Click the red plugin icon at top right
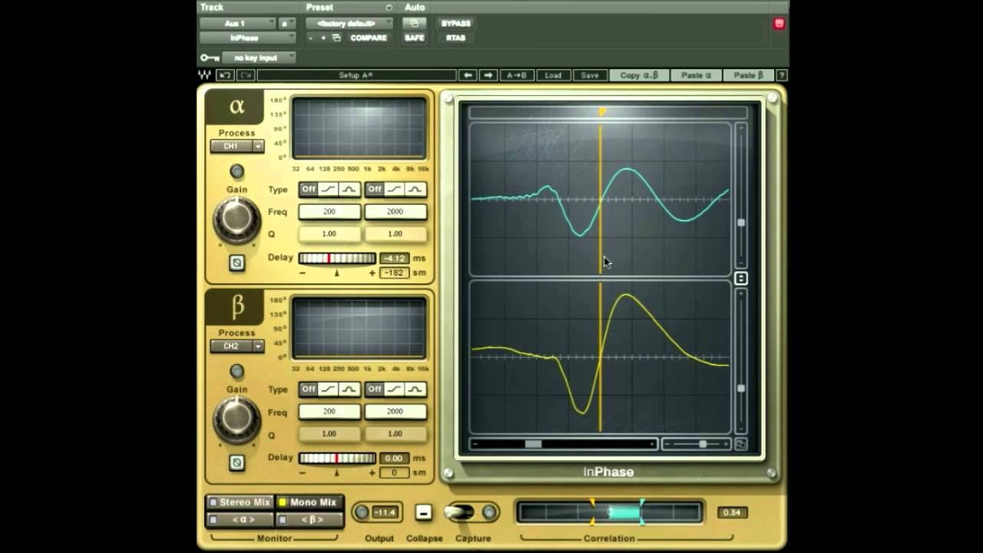Viewport: 983px width, 553px height. 779,24
